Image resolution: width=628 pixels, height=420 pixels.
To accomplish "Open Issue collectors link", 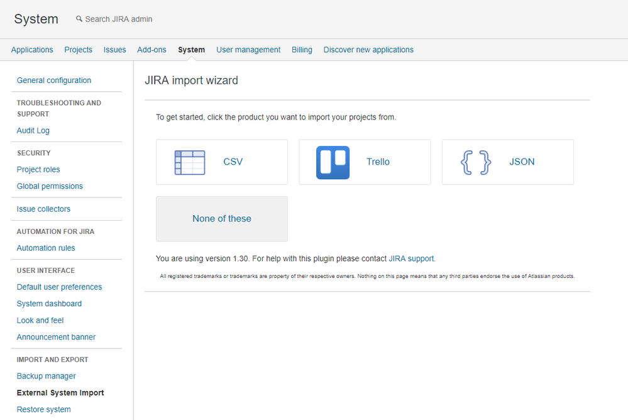I will [43, 209].
